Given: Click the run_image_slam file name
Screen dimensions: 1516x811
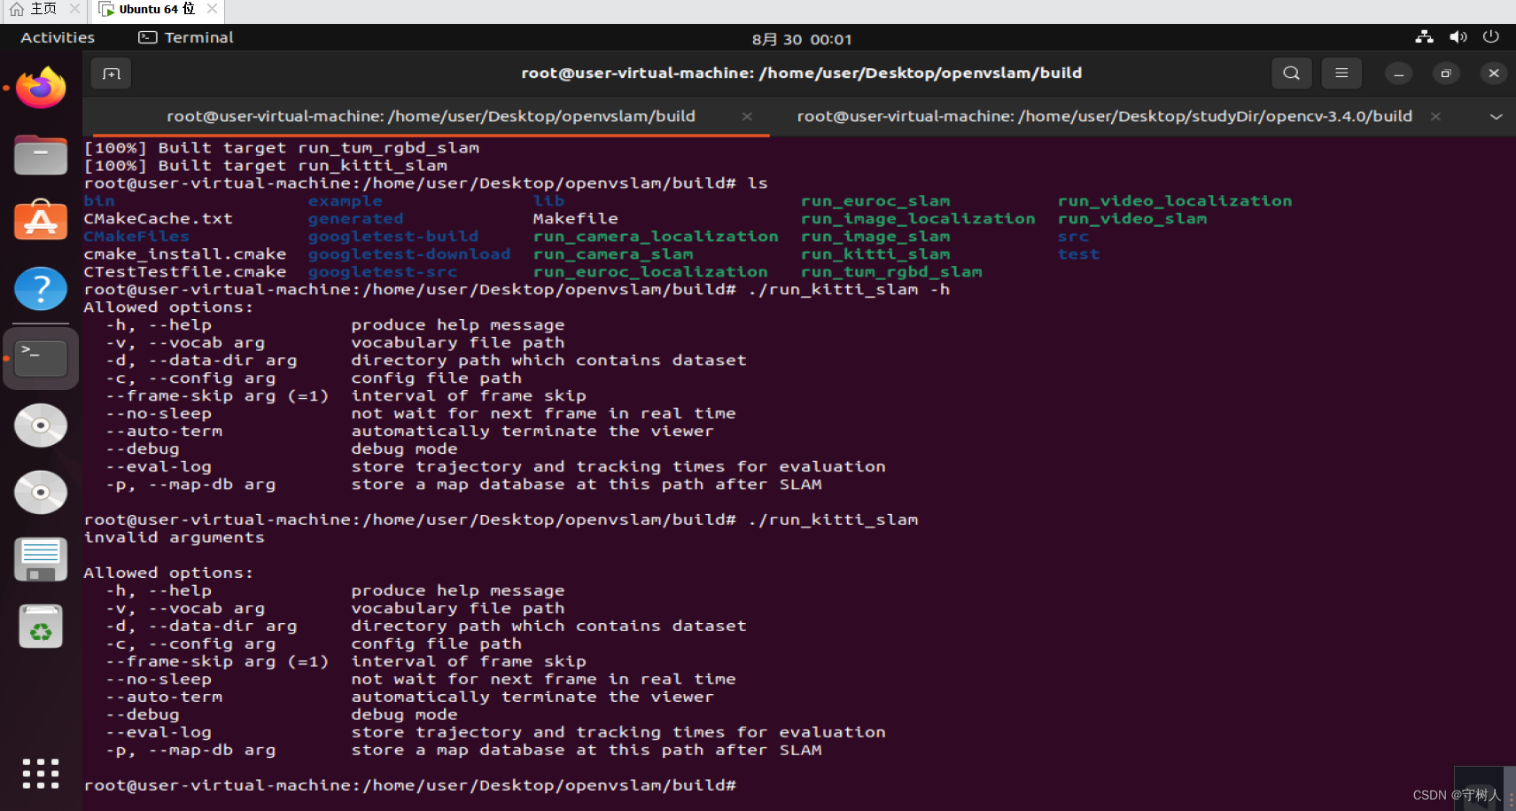Looking at the screenshot, I should pyautogui.click(x=875, y=237).
